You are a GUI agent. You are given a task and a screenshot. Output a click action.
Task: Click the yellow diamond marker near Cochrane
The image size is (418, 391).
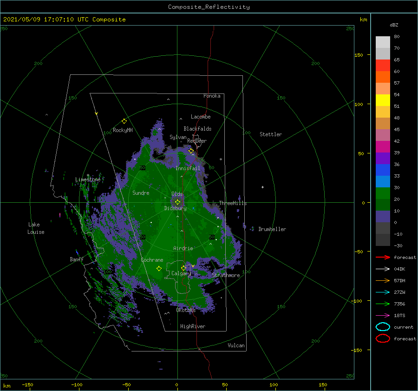pos(159,269)
